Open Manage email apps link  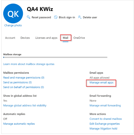pyautogui.click(x=102, y=83)
